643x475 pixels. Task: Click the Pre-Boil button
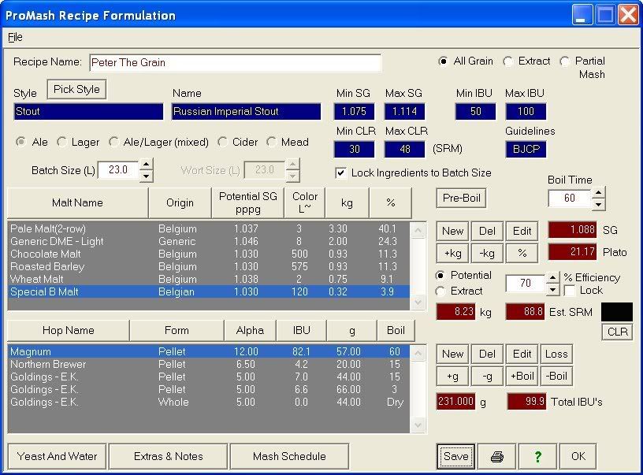461,198
